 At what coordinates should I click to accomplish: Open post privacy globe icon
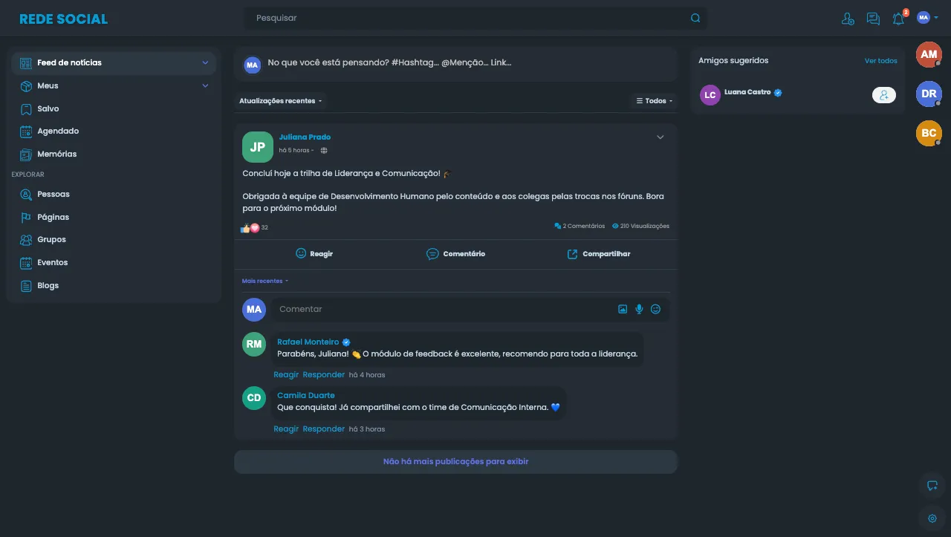coord(324,150)
